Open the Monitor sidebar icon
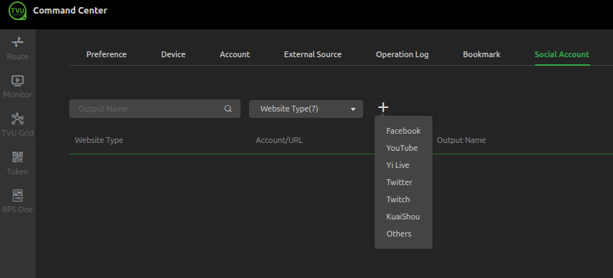613x278 pixels. point(18,80)
